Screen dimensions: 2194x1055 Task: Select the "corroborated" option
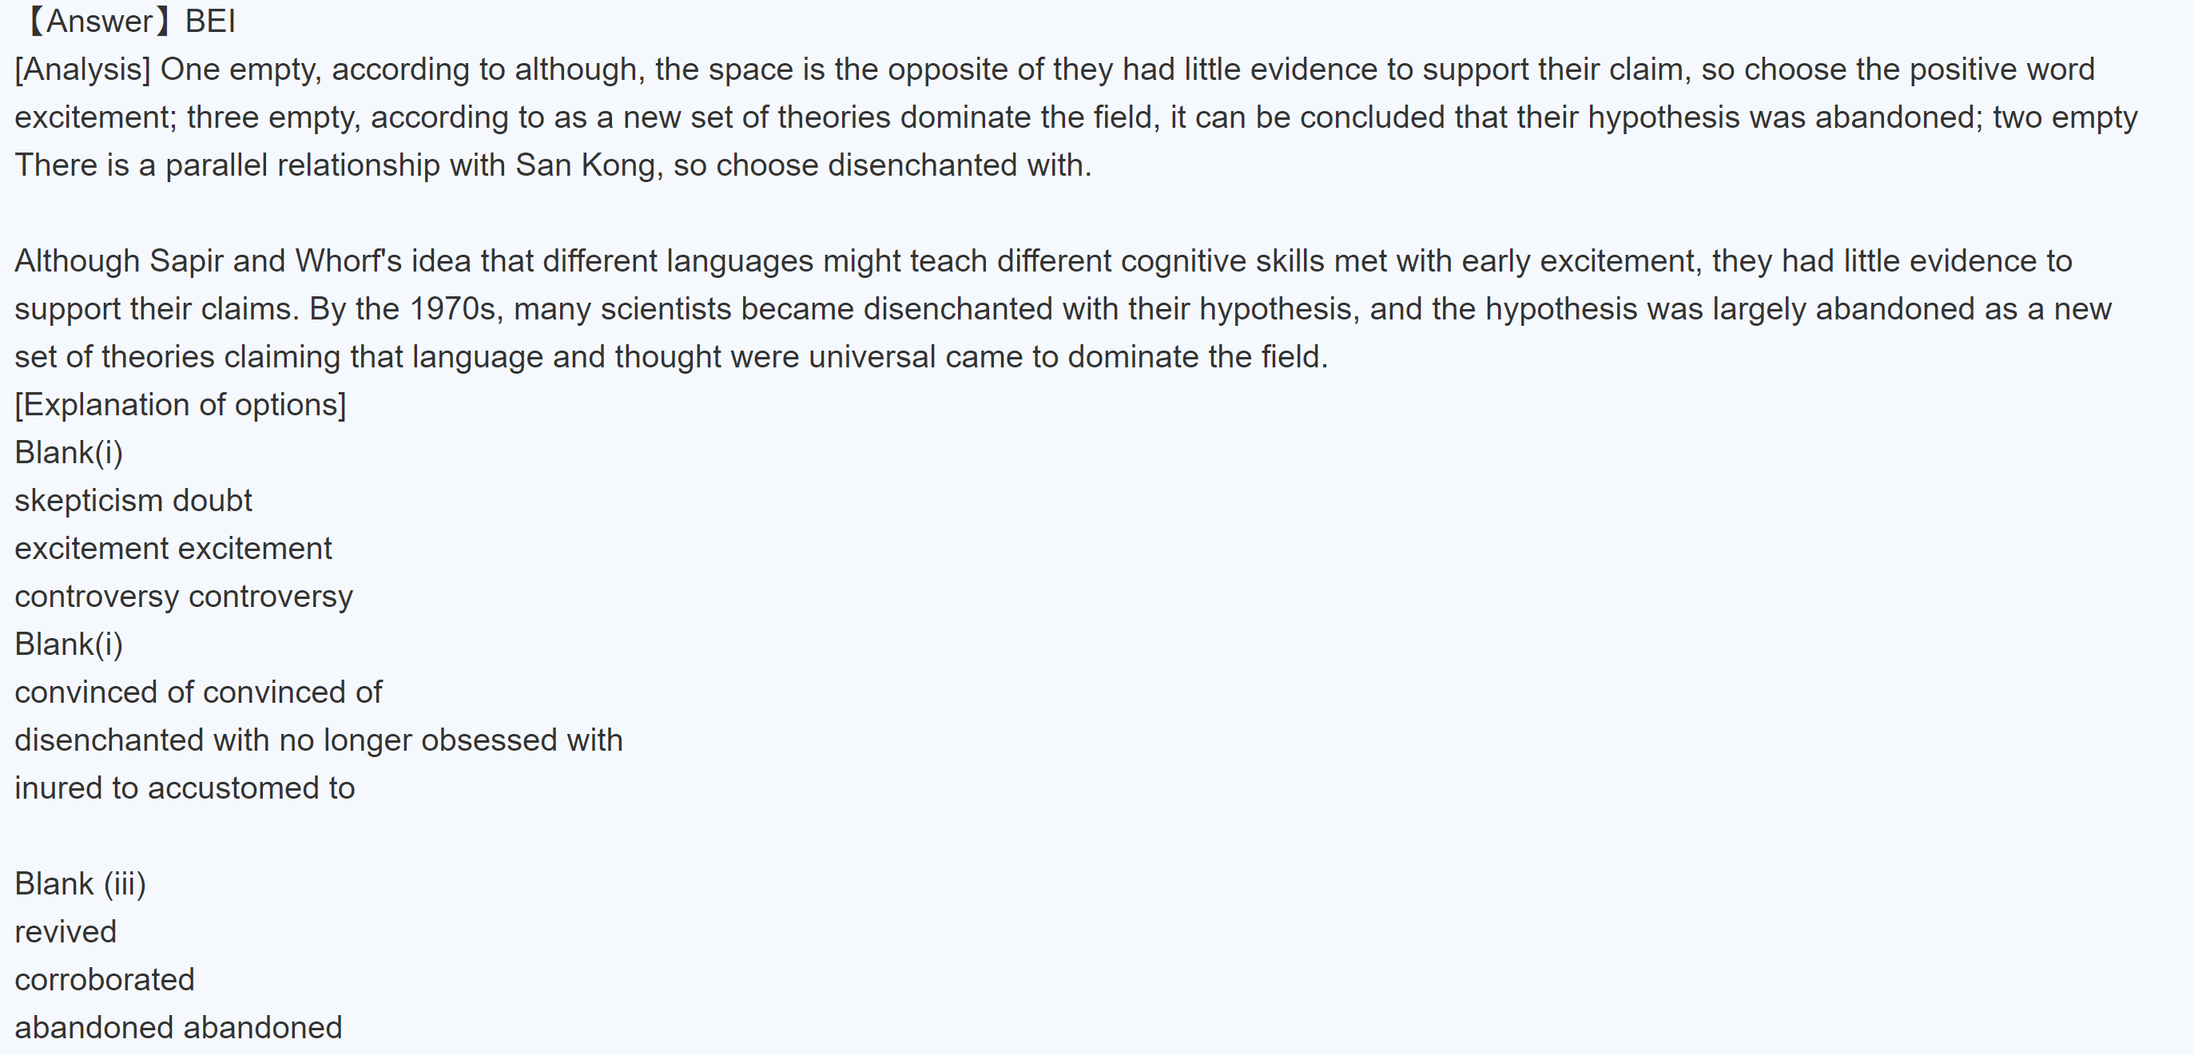coord(105,980)
